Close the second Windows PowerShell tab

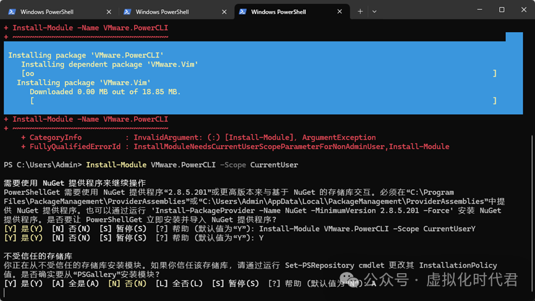(224, 12)
